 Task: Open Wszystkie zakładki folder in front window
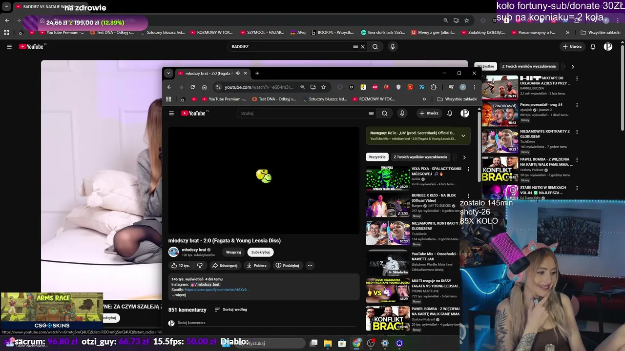(458, 99)
